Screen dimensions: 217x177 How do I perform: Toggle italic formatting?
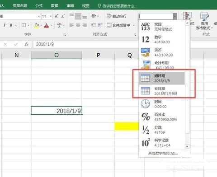tap(5, 25)
